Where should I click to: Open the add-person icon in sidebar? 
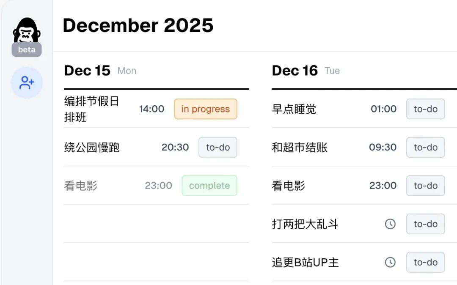pos(27,83)
